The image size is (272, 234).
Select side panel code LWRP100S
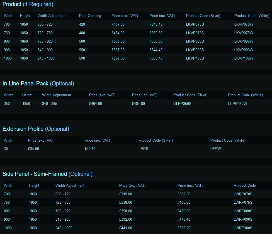243,228
